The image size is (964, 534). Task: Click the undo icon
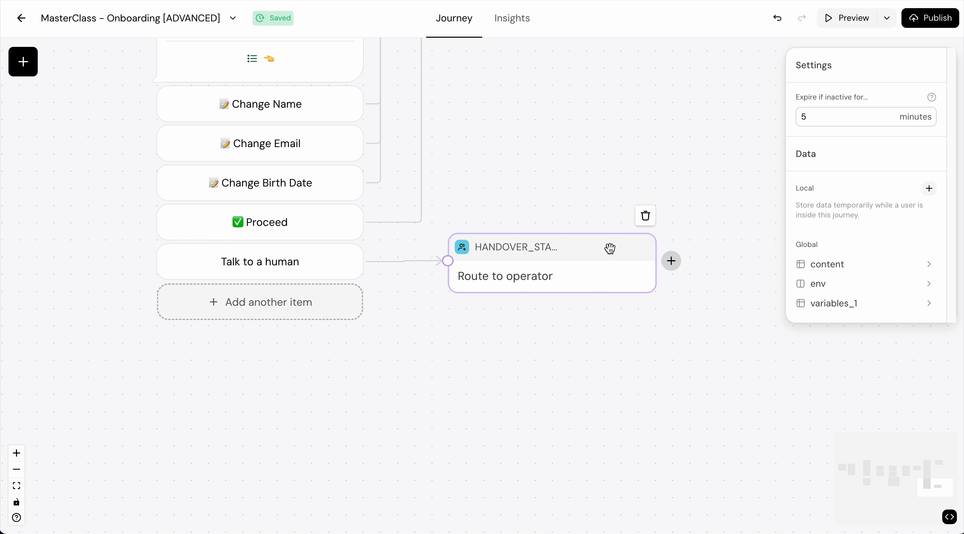click(x=777, y=18)
